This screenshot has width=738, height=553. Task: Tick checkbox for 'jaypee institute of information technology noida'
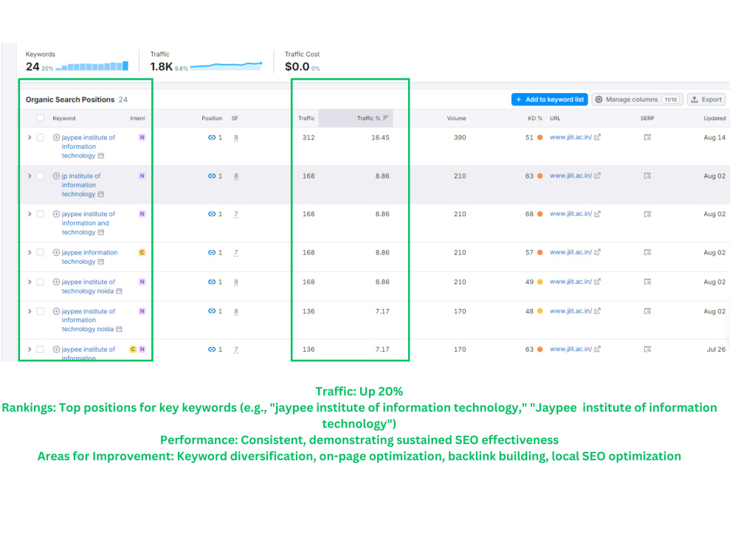(x=41, y=311)
